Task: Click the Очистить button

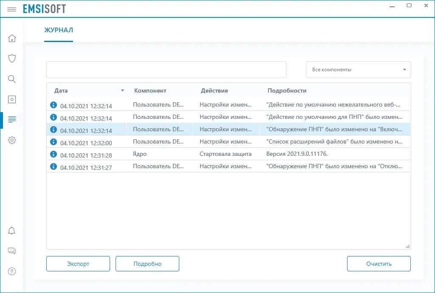Action: [x=379, y=264]
